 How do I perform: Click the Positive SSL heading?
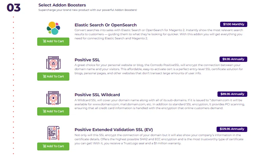(87, 60)
